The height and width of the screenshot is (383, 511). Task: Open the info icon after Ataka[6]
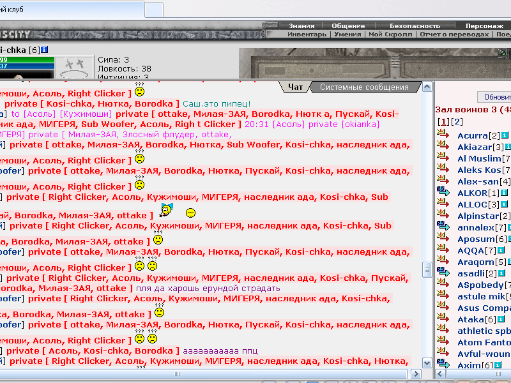[x=501, y=319]
